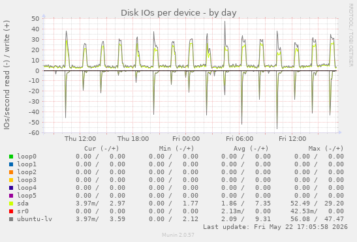The height and width of the screenshot is (242, 357).
Task: Click the sda device label
Action: [x=23, y=204]
